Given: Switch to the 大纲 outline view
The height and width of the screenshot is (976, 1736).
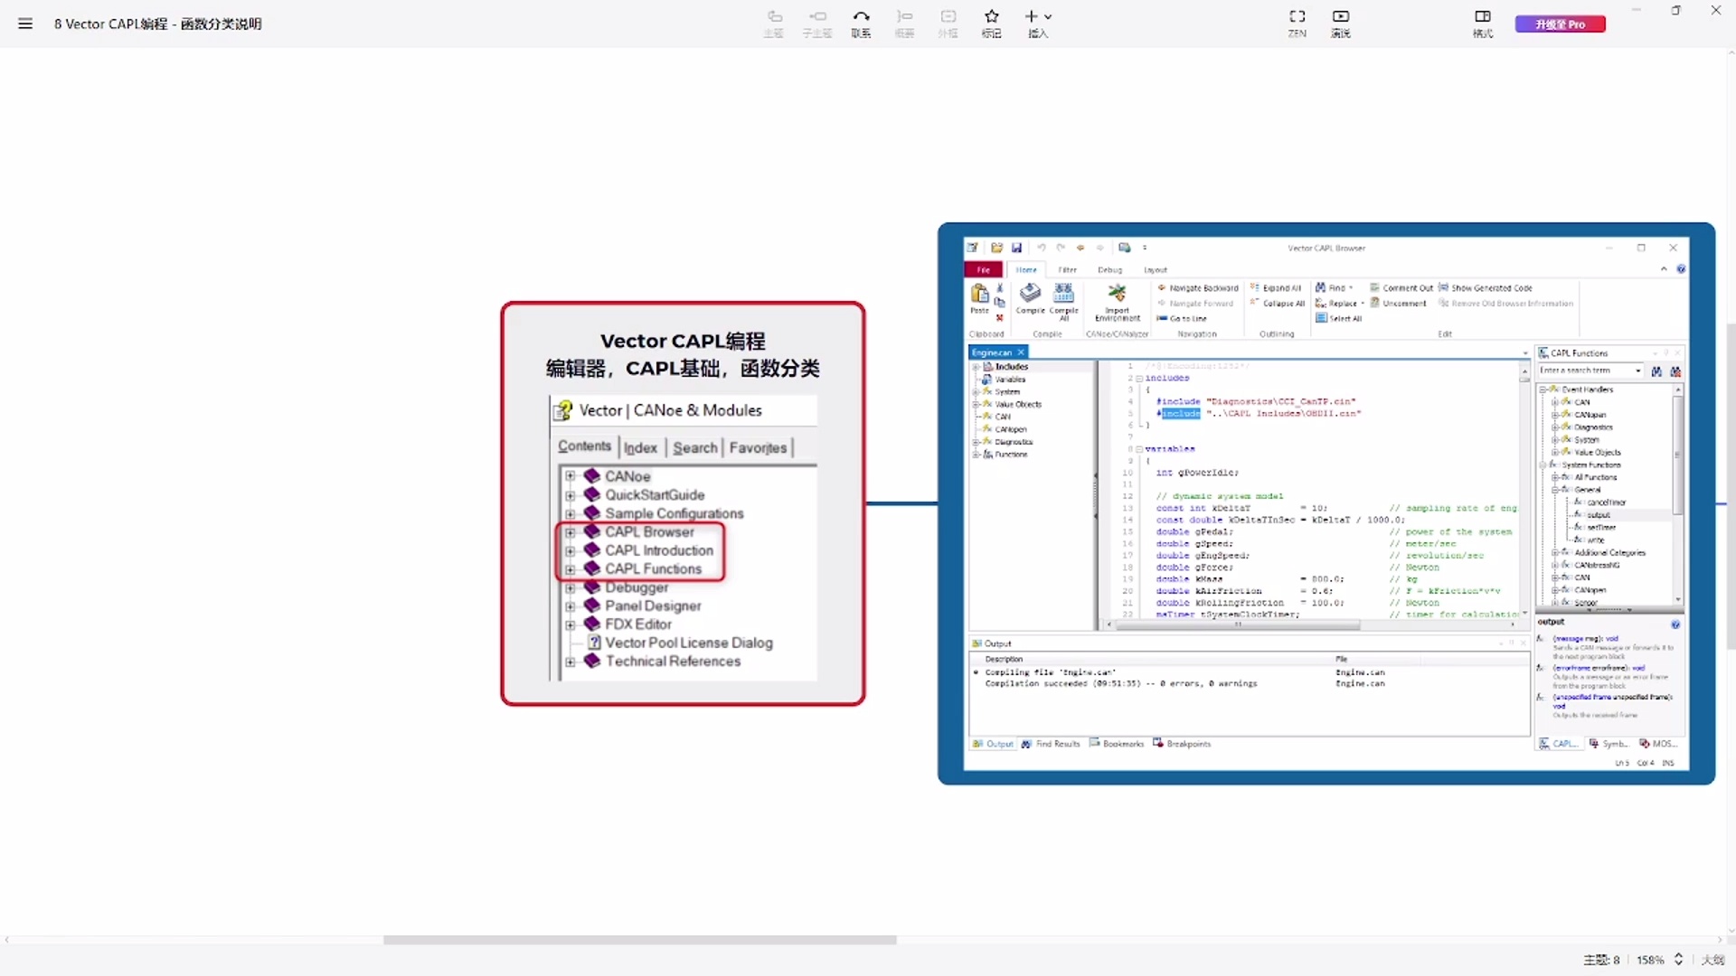Looking at the screenshot, I should (1712, 960).
